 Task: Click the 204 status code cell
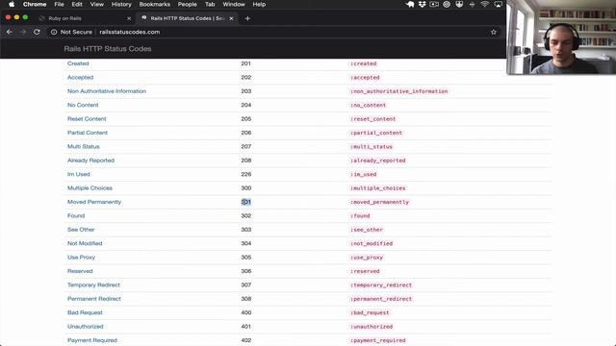[246, 105]
